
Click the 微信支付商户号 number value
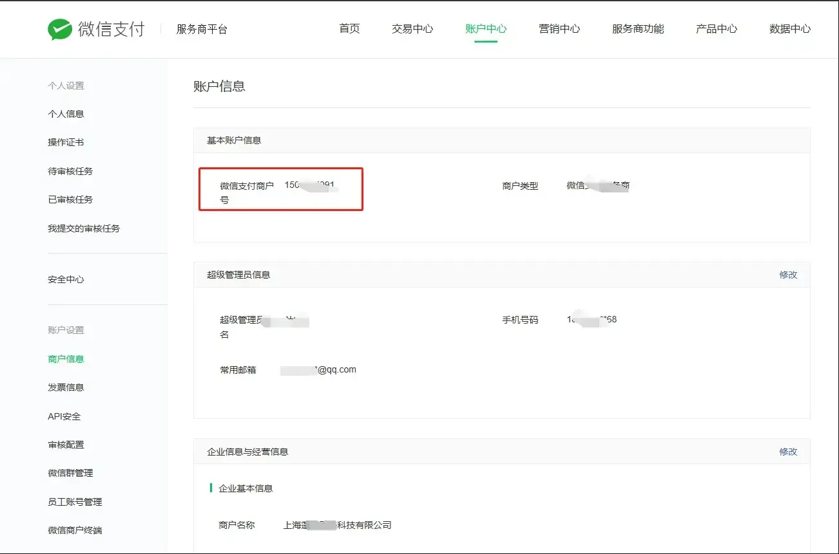pyautogui.click(x=310, y=185)
